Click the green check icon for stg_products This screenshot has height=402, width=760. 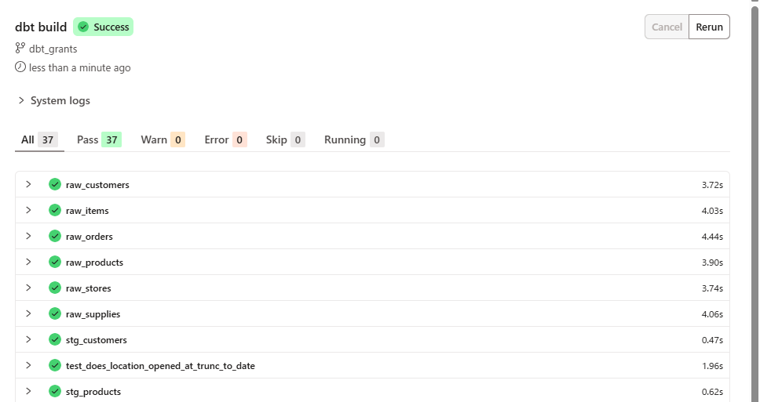tap(55, 392)
